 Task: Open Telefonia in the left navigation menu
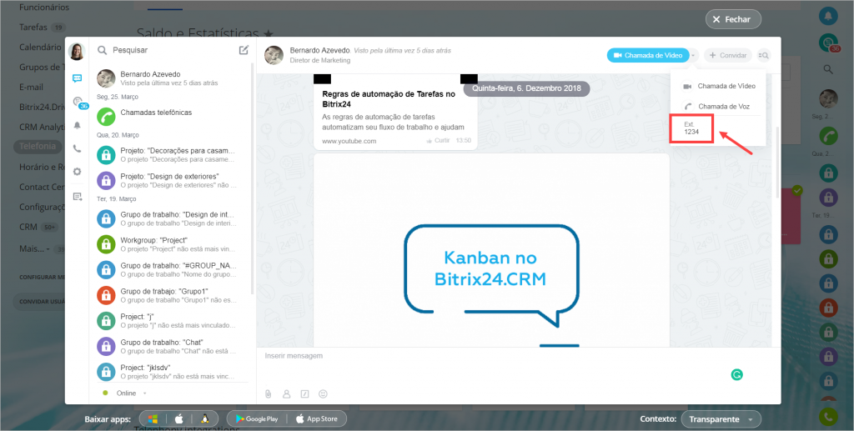pyautogui.click(x=37, y=146)
